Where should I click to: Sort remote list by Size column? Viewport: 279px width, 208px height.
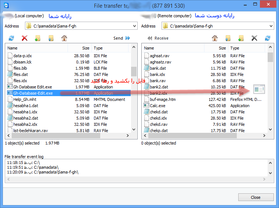[x=216, y=48]
